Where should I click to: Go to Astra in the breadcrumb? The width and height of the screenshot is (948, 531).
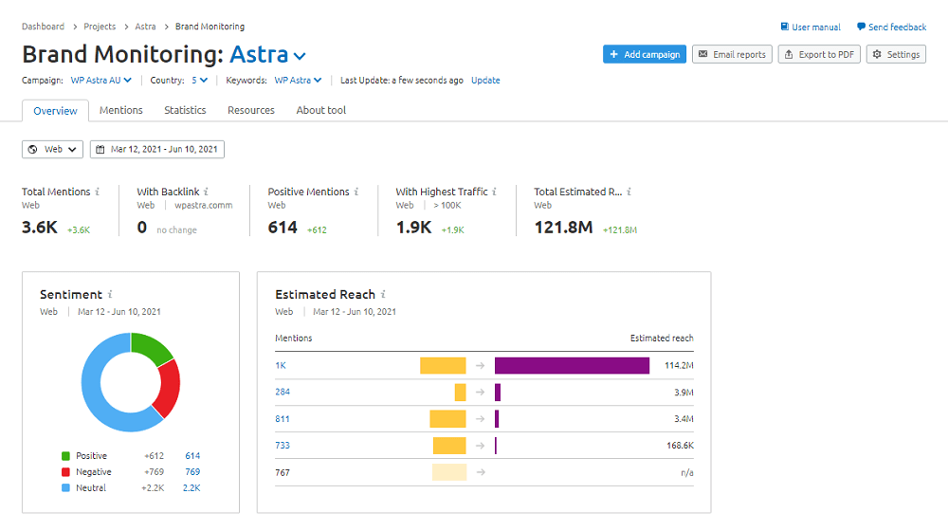pyautogui.click(x=145, y=27)
